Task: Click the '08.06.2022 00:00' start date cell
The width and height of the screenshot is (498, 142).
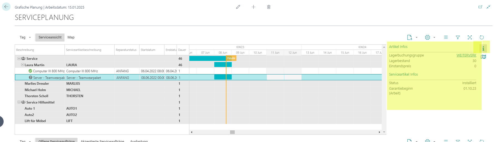Action: point(153,78)
